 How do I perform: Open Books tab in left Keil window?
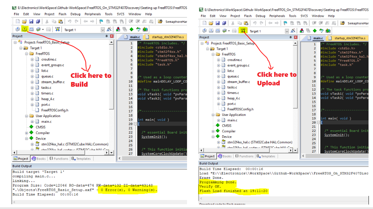tap(39, 159)
